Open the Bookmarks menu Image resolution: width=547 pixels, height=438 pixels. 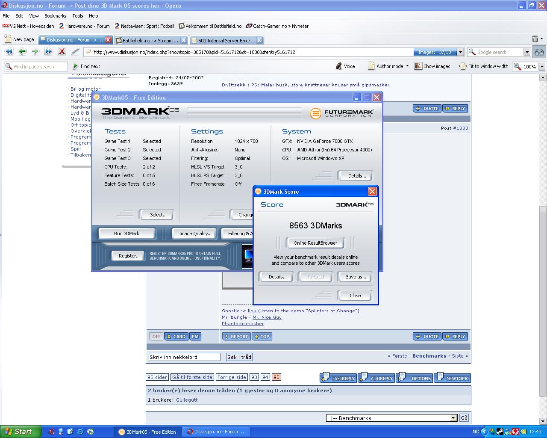coord(55,16)
